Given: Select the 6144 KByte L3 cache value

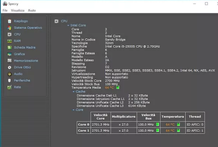Looking at the screenshot, I should pyautogui.click(x=137, y=106).
